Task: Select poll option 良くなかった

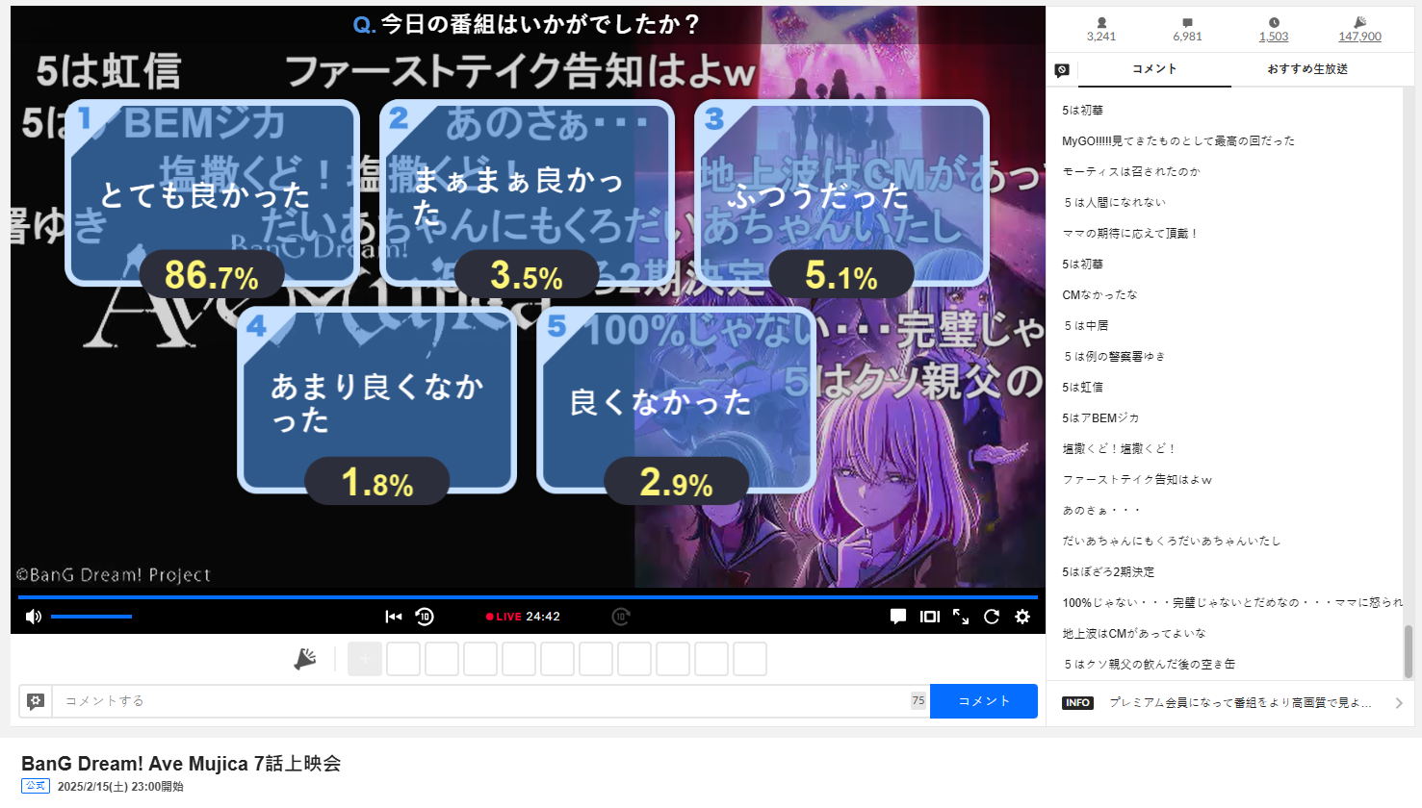Action: pyautogui.click(x=676, y=401)
